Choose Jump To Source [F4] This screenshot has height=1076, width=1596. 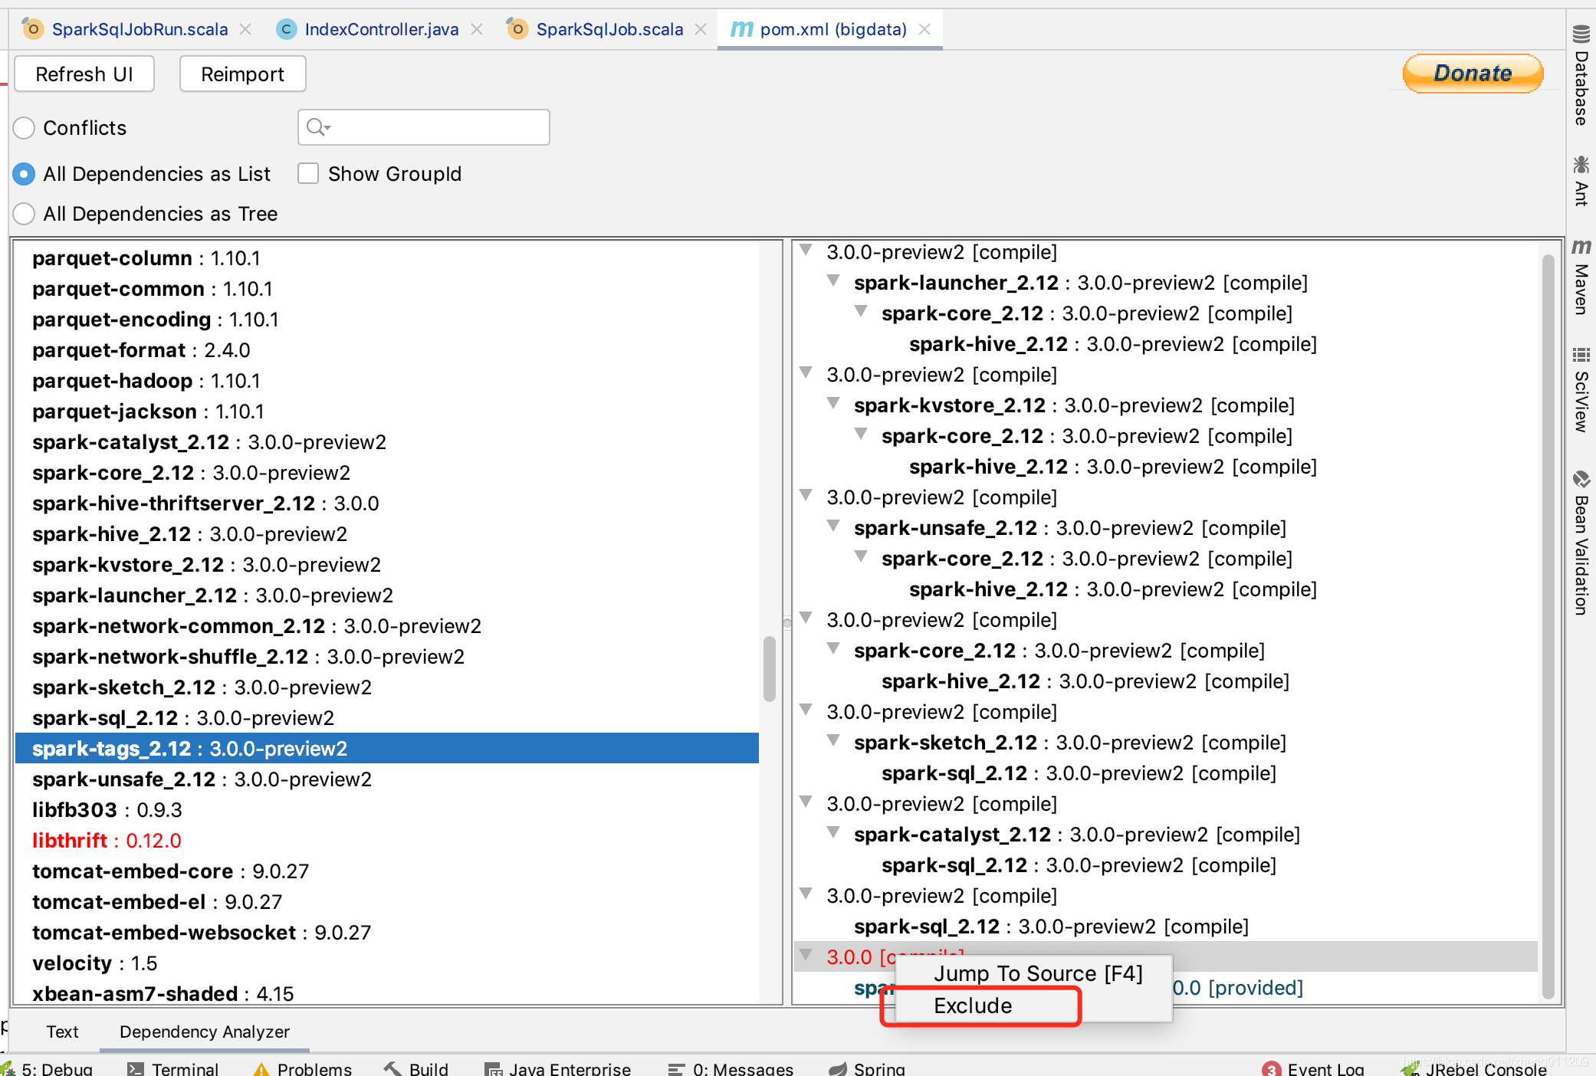[x=1033, y=973]
